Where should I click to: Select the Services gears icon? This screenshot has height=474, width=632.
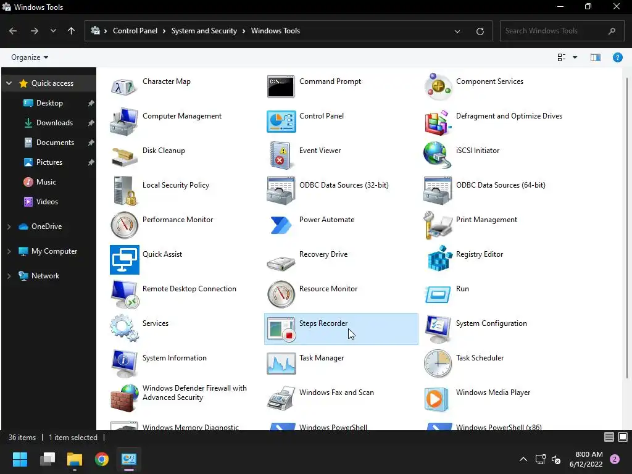tap(124, 328)
